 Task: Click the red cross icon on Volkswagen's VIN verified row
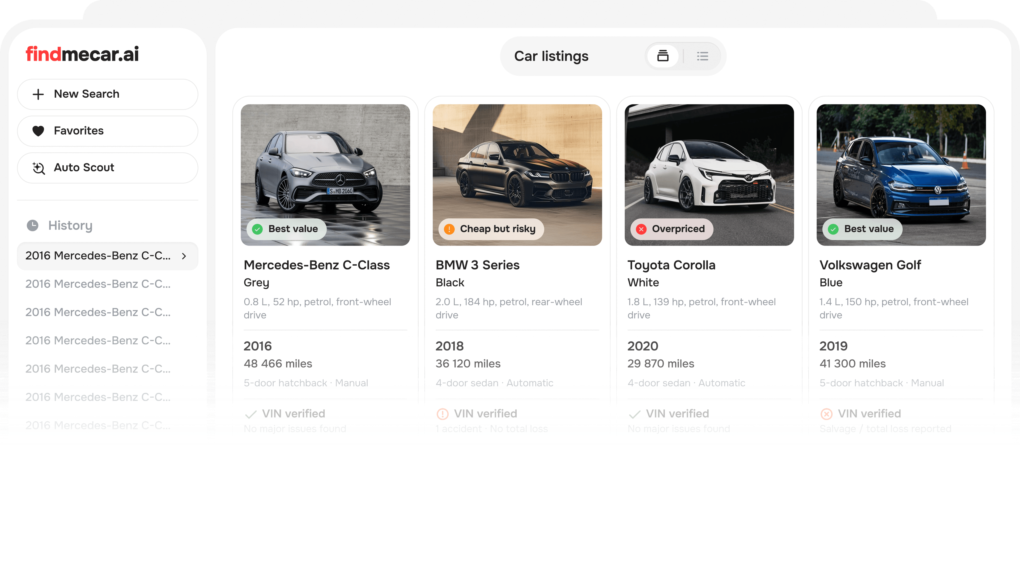827,414
